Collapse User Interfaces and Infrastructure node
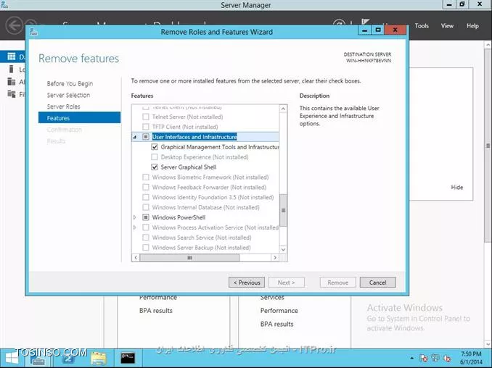The image size is (492, 368). pyautogui.click(x=135, y=137)
